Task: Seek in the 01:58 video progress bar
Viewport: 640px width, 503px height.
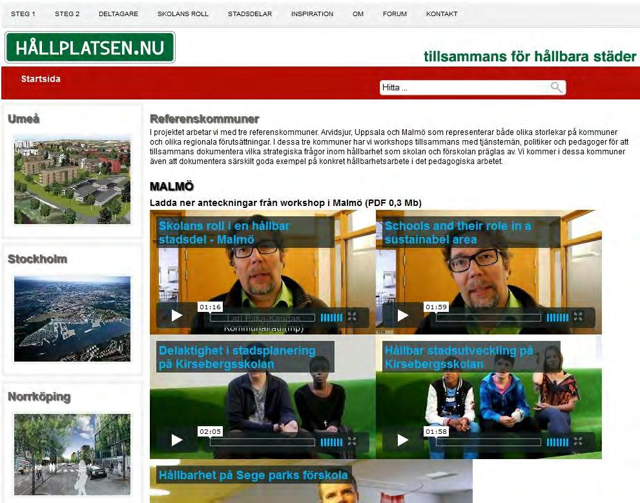Action: (x=489, y=442)
